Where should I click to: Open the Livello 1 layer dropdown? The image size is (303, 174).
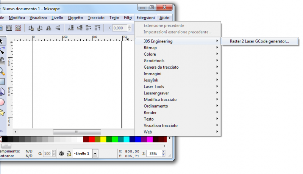click(x=95, y=153)
